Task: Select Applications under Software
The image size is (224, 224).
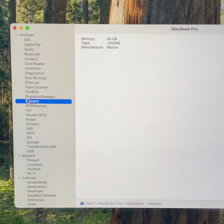Action: (x=37, y=187)
